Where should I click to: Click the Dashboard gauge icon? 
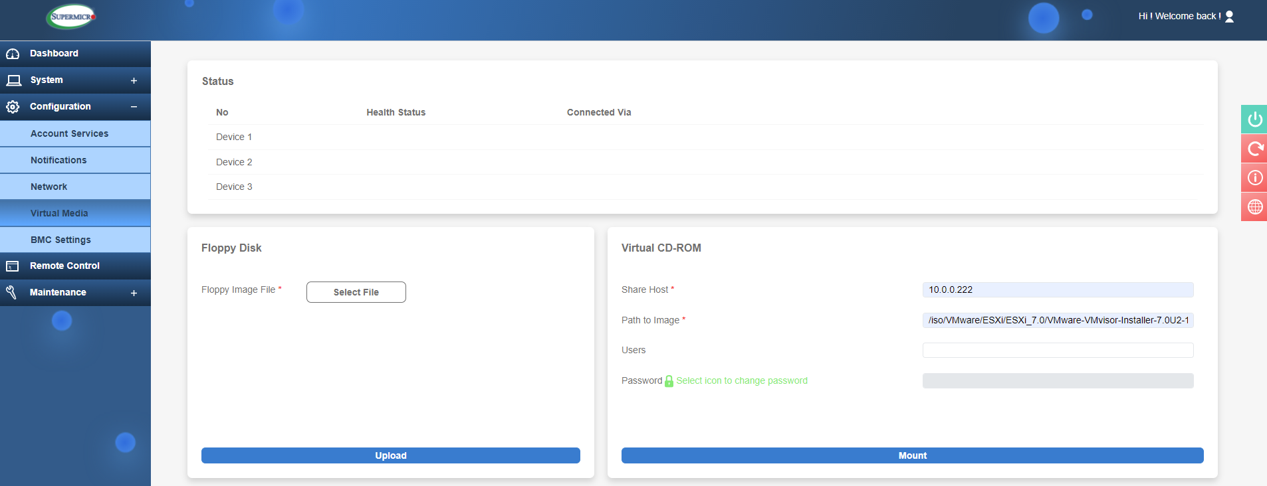tap(13, 54)
